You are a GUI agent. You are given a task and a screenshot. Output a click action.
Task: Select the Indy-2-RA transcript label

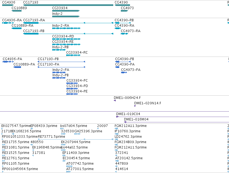click(61, 25)
